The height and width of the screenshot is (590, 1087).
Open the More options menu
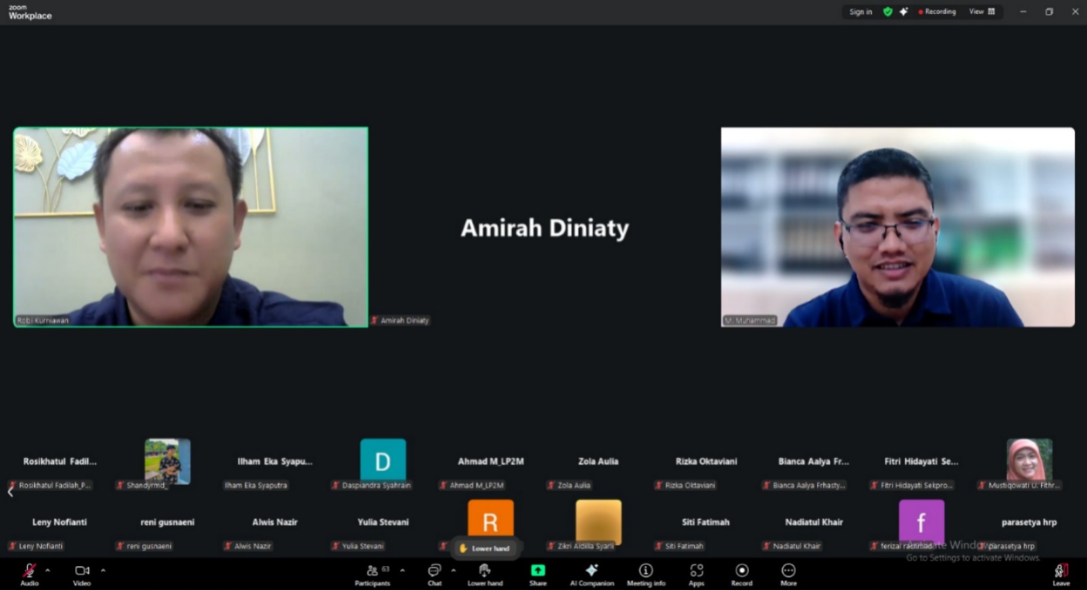788,573
